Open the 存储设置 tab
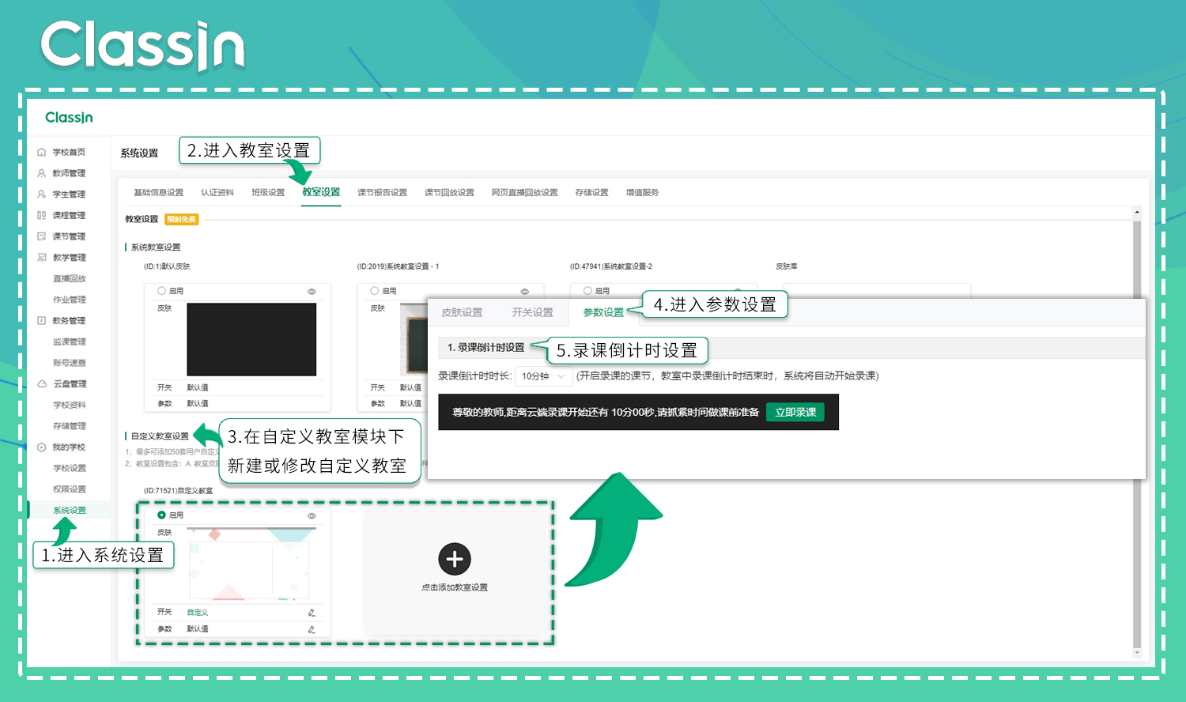The image size is (1186, 702). pyautogui.click(x=591, y=192)
